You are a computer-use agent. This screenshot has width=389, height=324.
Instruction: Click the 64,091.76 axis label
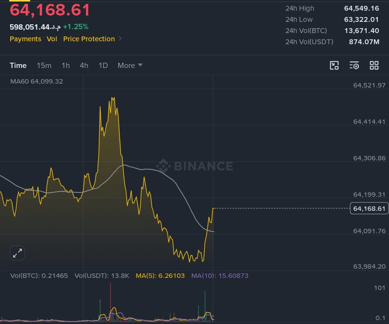click(x=369, y=231)
